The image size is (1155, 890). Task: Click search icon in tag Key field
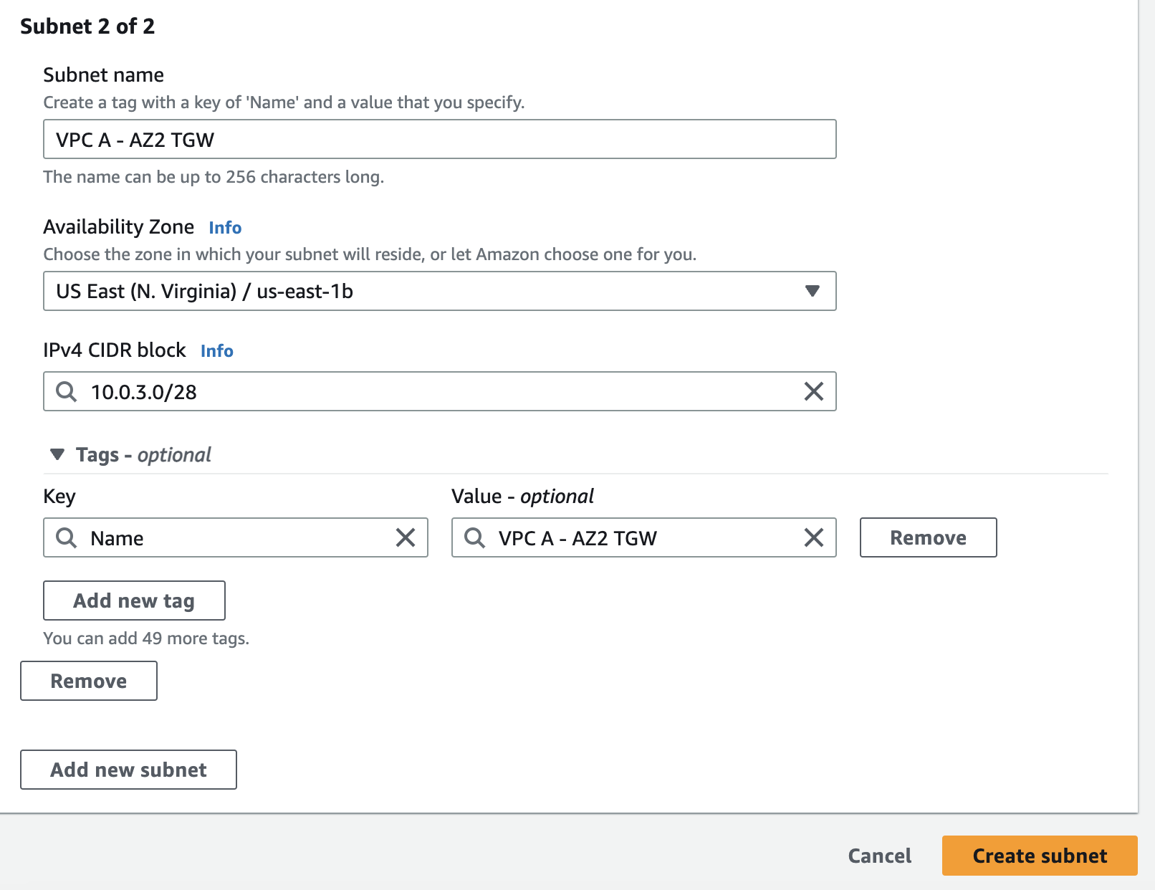point(67,537)
